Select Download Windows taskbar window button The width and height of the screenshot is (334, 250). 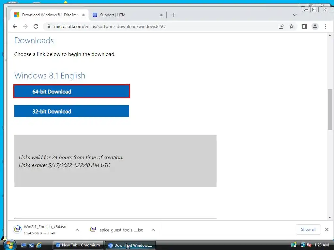coord(130,245)
